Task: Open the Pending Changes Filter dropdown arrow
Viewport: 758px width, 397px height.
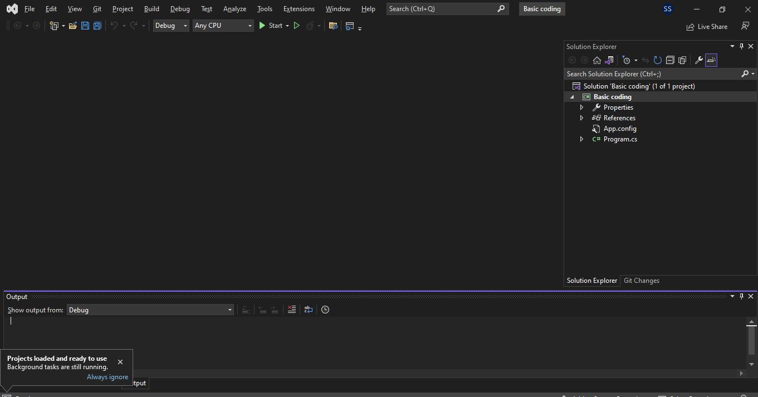Action: 635,60
